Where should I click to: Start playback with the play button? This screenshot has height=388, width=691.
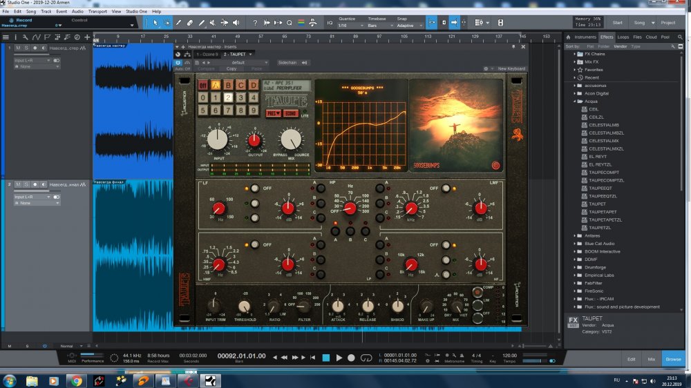point(339,358)
